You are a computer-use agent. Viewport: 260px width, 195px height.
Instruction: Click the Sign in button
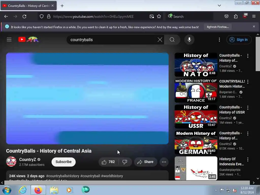[239, 40]
